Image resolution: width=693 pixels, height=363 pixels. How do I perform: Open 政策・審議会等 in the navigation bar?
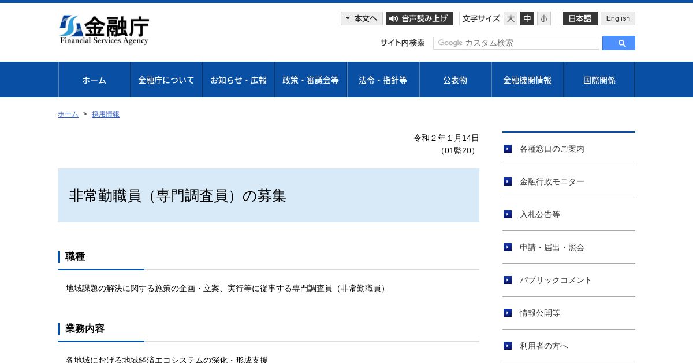click(x=311, y=80)
